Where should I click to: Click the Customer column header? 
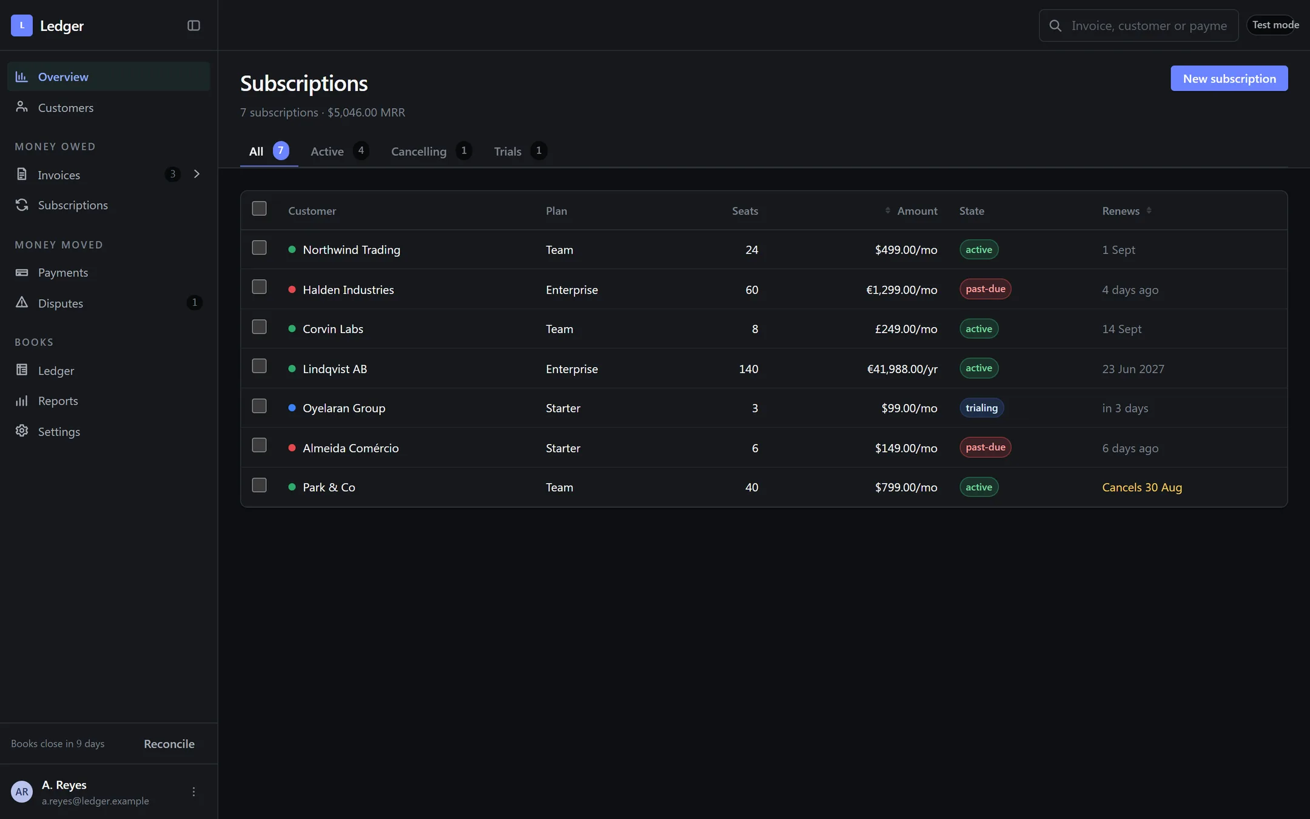click(312, 211)
